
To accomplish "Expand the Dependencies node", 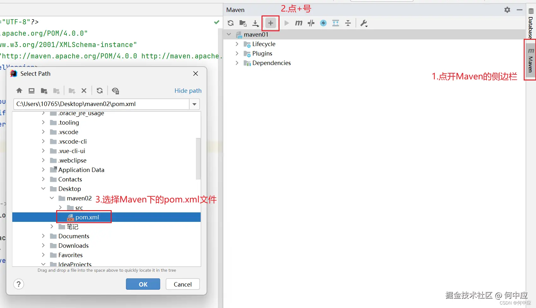I will (x=237, y=63).
